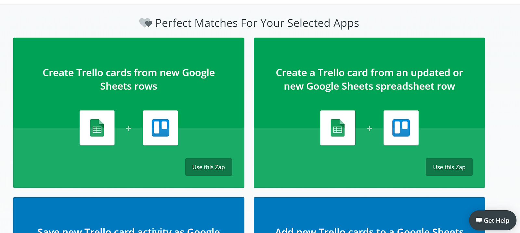The width and height of the screenshot is (520, 233).
Task: Click Google Sheets icon in the new rows card
Action: tap(97, 128)
